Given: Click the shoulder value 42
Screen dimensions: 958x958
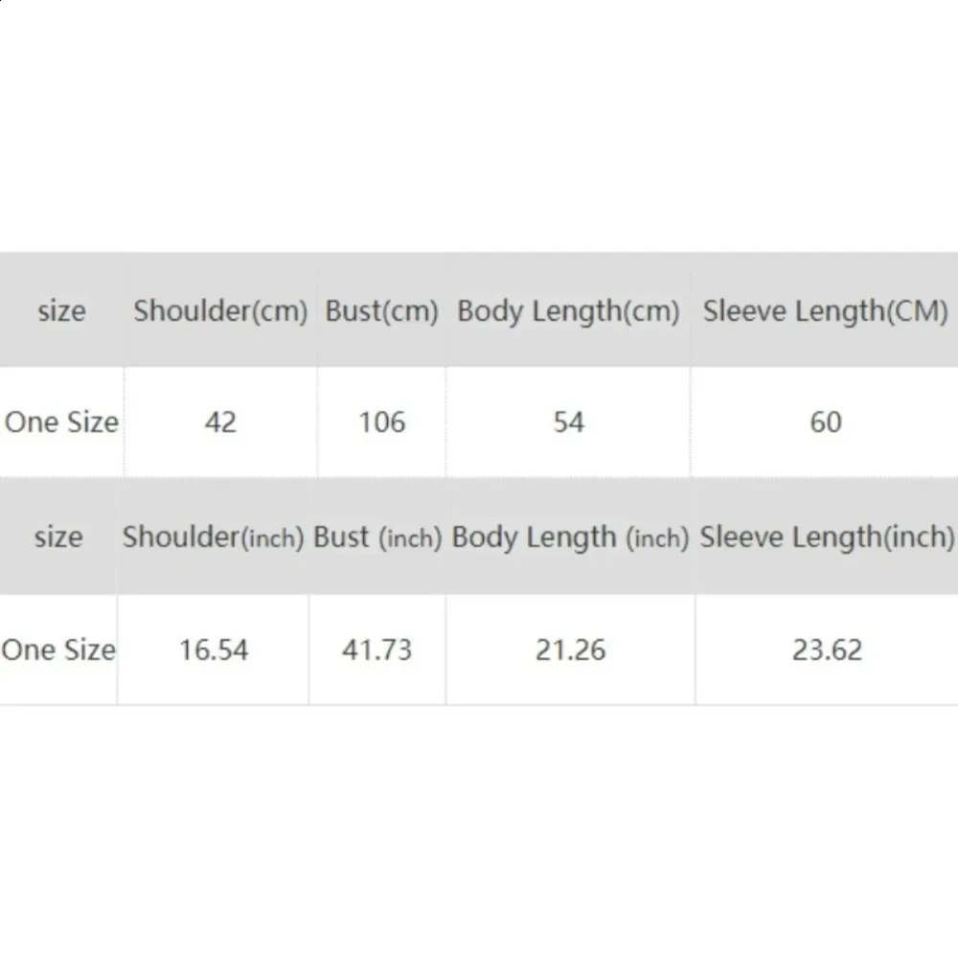Looking at the screenshot, I should pyautogui.click(x=220, y=422).
